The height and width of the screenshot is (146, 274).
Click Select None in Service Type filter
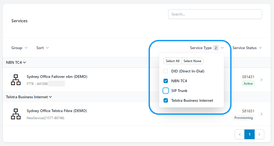[x=192, y=61]
